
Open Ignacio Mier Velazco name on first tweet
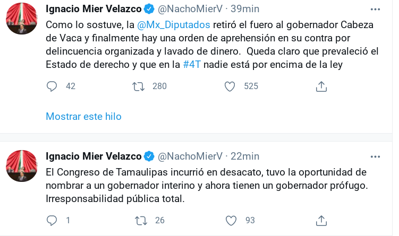pyautogui.click(x=94, y=10)
